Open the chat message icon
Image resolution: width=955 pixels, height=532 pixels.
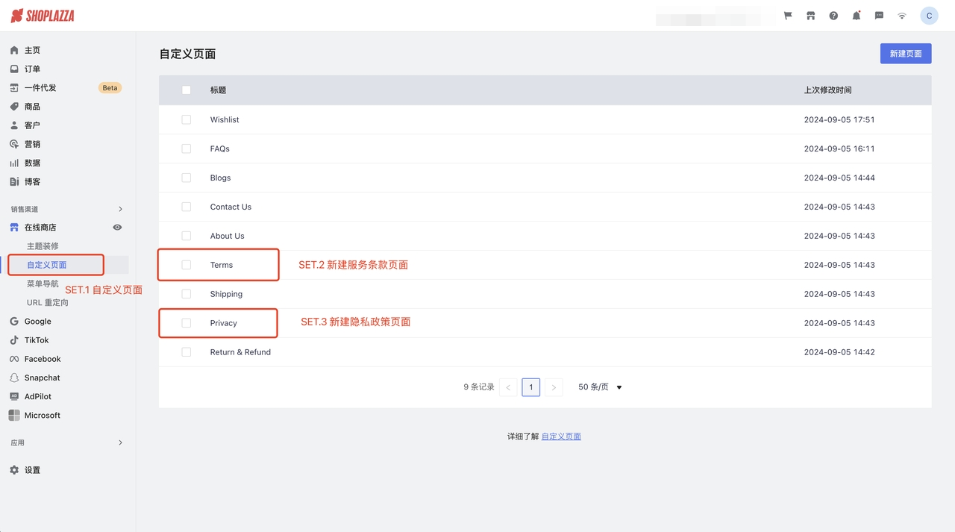point(879,16)
